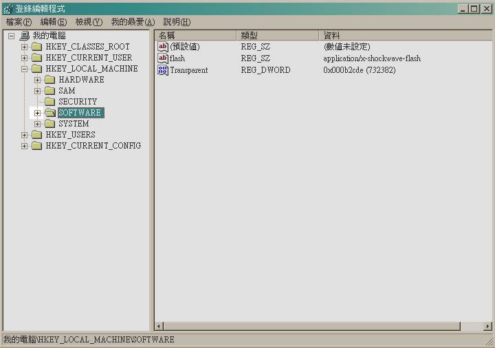Collapse the HKEY_LOCAL_MACHINE node
The image size is (495, 348).
[x=24, y=69]
